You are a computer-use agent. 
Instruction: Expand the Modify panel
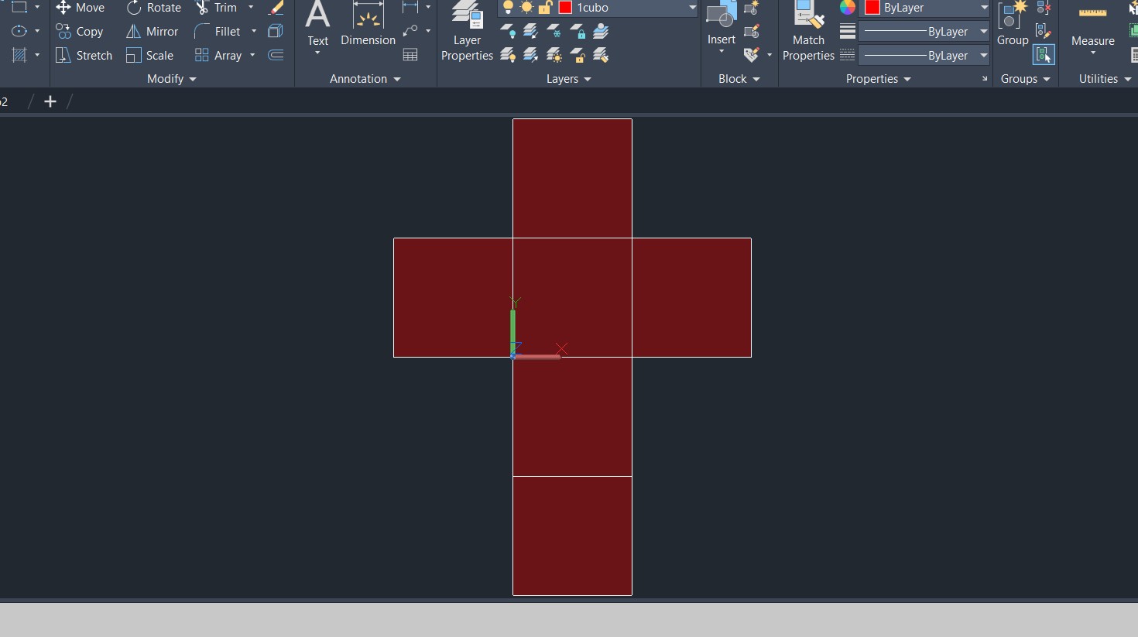coord(172,79)
